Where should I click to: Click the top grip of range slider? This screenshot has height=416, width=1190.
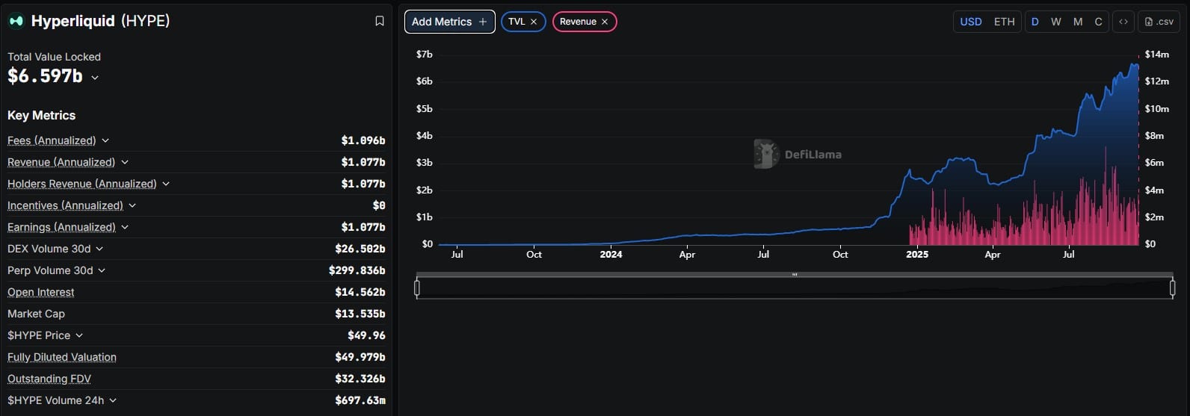click(795, 274)
